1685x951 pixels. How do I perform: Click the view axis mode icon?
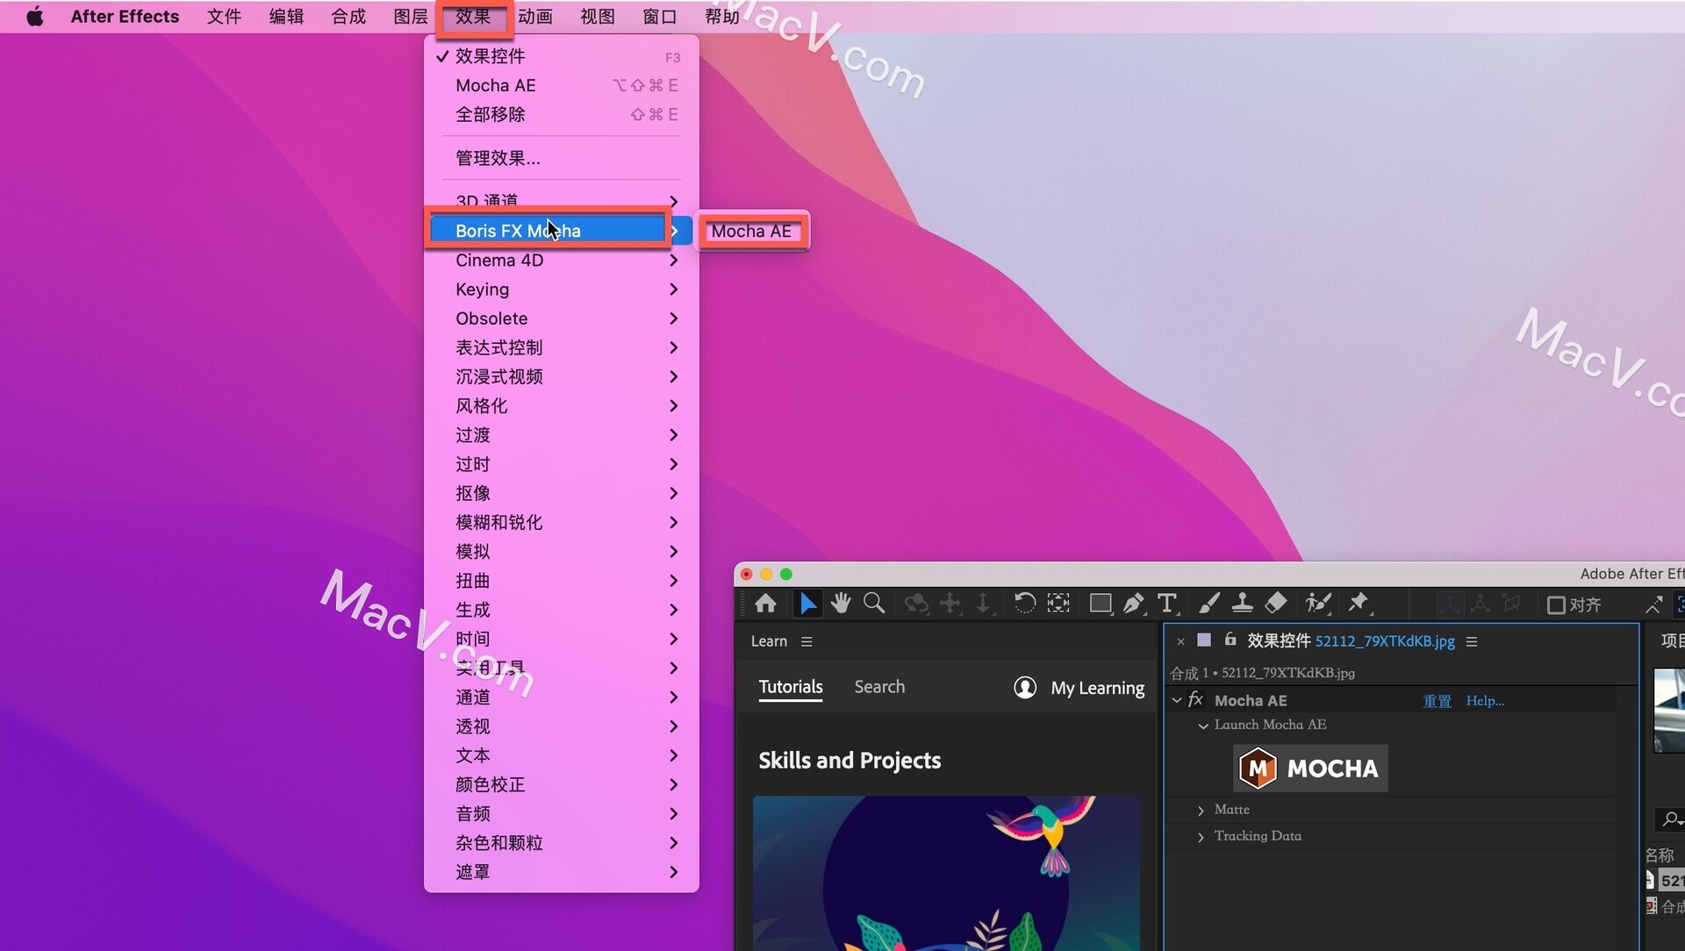click(x=1511, y=604)
